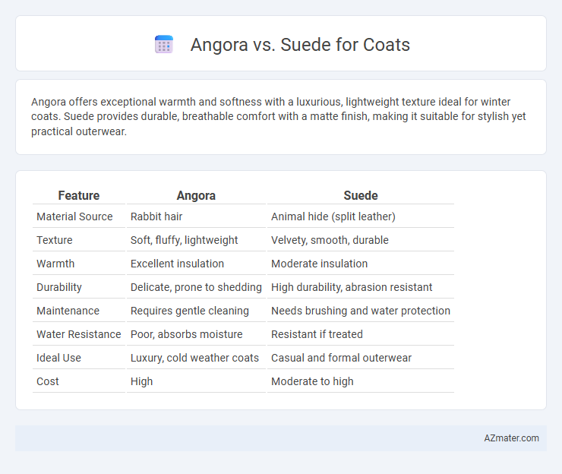This screenshot has height=474, width=562.
Task: Click the 'Soft, fluffy, lightweight' cell
Action: pos(185,240)
